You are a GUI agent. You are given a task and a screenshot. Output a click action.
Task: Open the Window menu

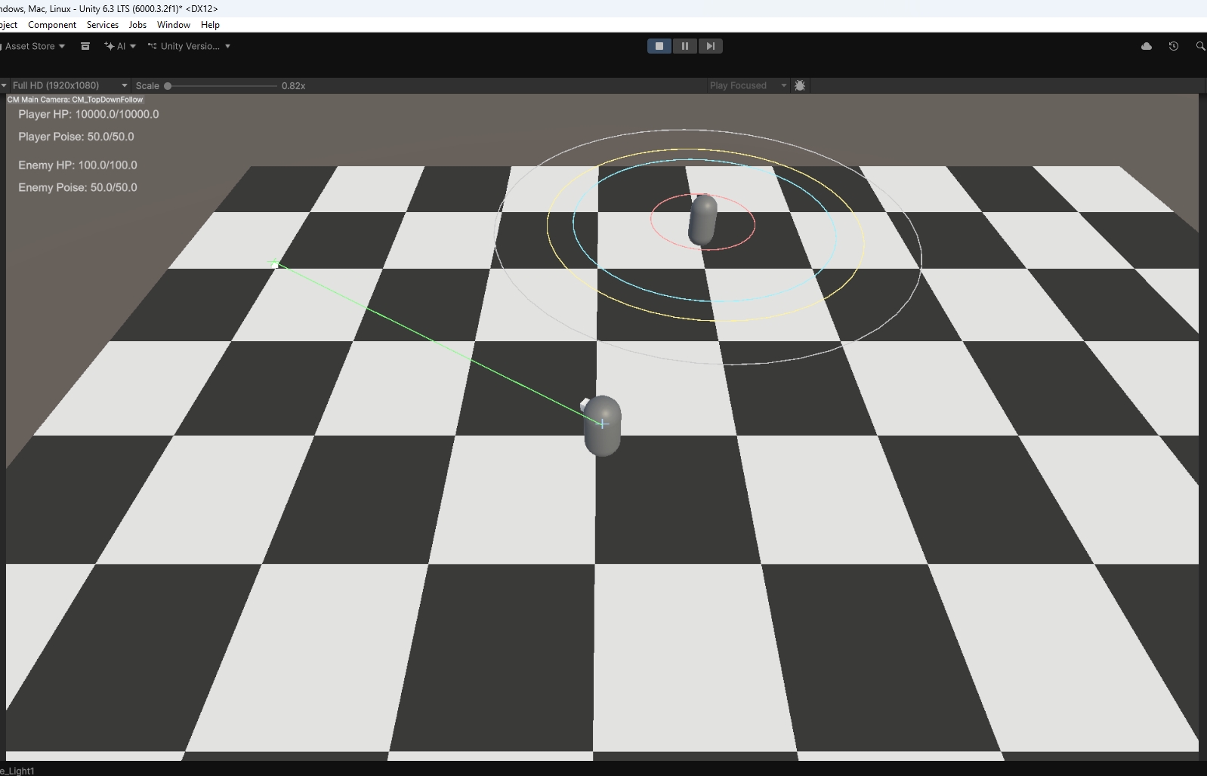(x=173, y=24)
